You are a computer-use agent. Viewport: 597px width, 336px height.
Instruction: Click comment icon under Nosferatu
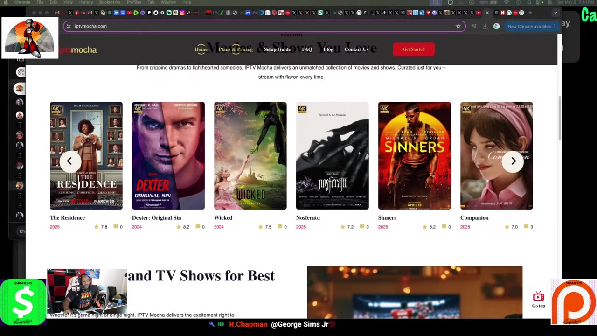click(362, 227)
